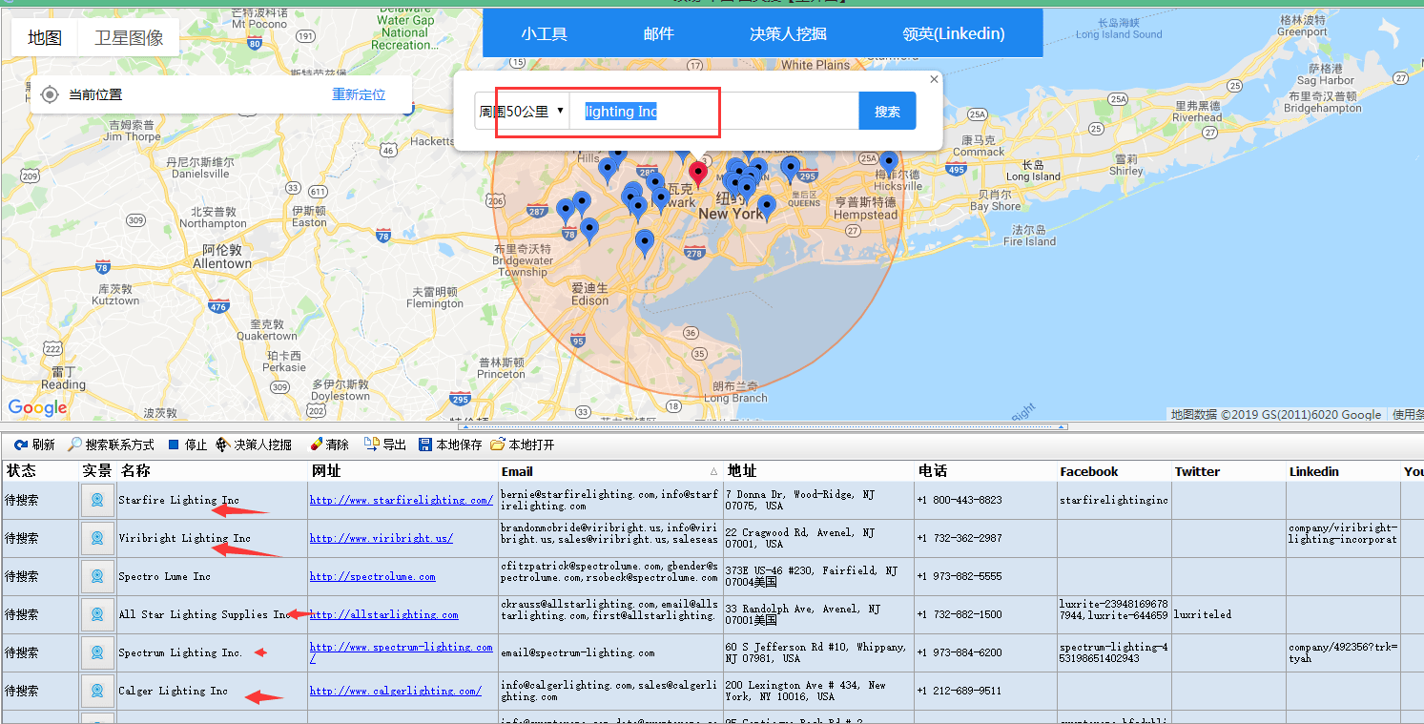
Task: Click the 当前位置 location crosshair icon
Action: click(x=50, y=94)
